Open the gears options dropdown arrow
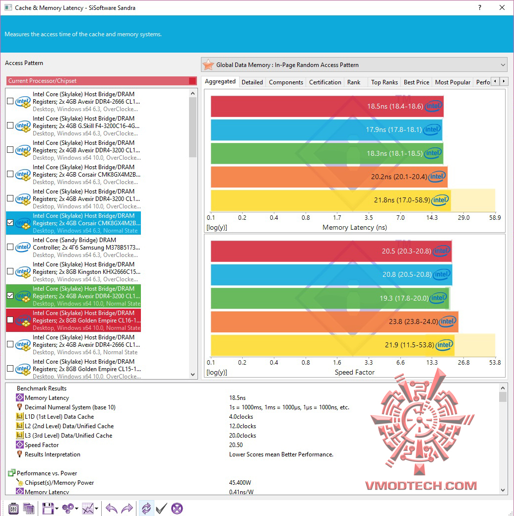 coord(76,509)
